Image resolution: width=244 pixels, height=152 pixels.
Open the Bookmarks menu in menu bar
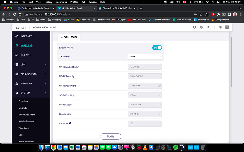(61, 2)
